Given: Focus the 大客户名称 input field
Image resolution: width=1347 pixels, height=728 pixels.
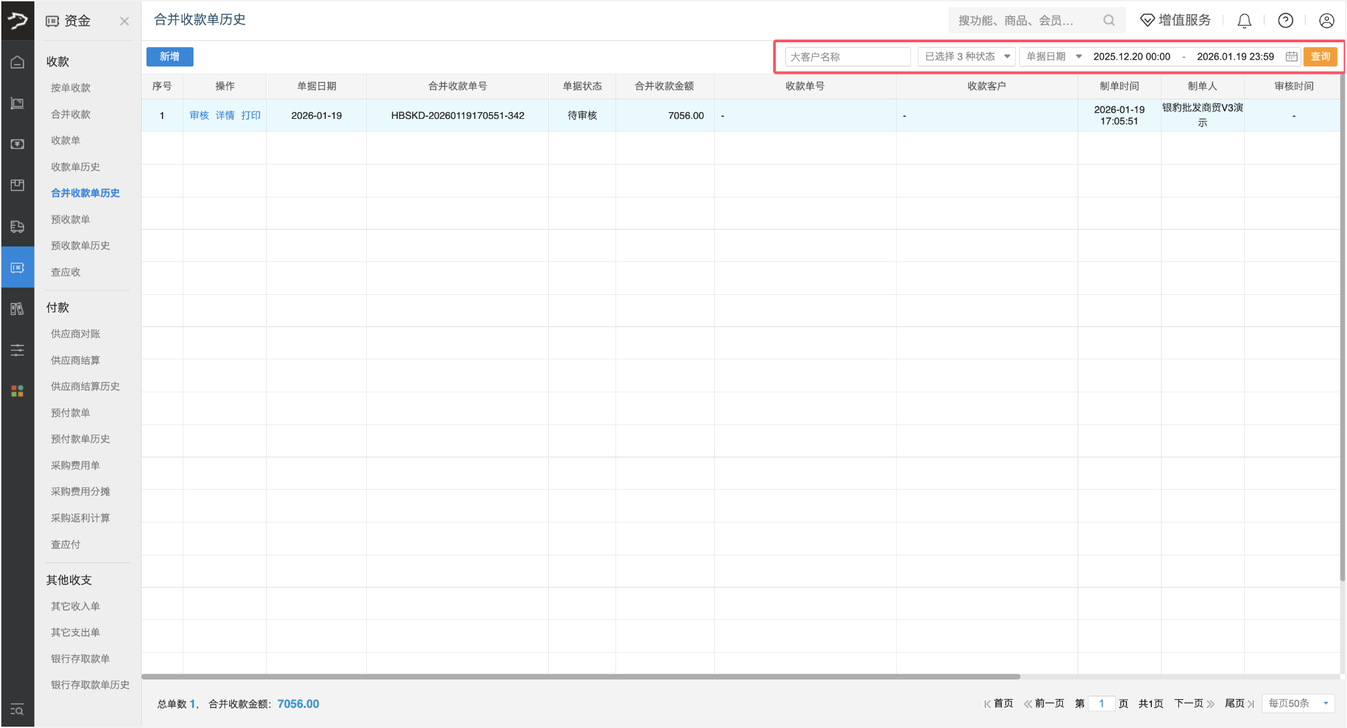Looking at the screenshot, I should coord(847,57).
